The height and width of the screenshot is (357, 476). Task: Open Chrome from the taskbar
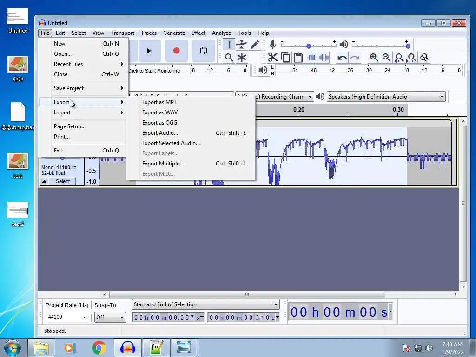click(x=99, y=348)
